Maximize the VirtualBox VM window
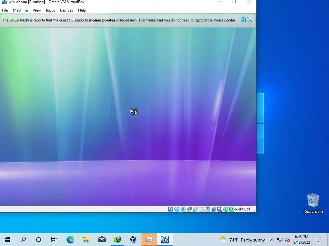This screenshot has height=246, width=329. click(234, 2)
